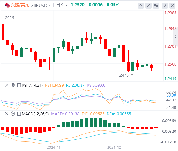Open the RSI indicator settings

(13, 85)
